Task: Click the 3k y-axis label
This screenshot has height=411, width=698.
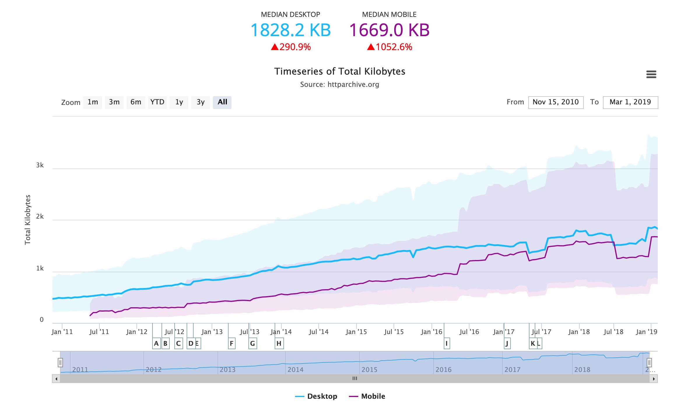Action: click(x=40, y=165)
